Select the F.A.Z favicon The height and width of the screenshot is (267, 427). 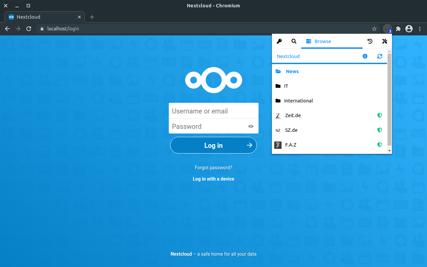coord(278,145)
